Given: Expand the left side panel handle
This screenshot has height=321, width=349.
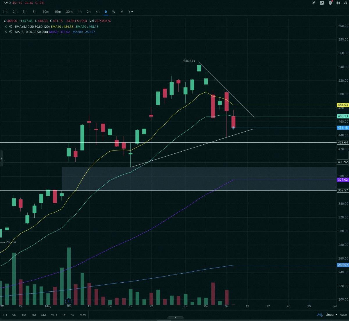Looking at the screenshot, I should (1, 159).
